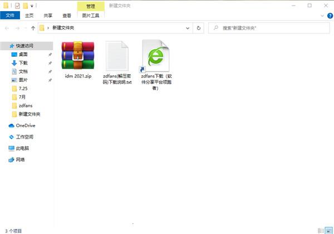The image size is (334, 234).
Task: Click the Forward navigation arrow
Action: (x=17, y=28)
